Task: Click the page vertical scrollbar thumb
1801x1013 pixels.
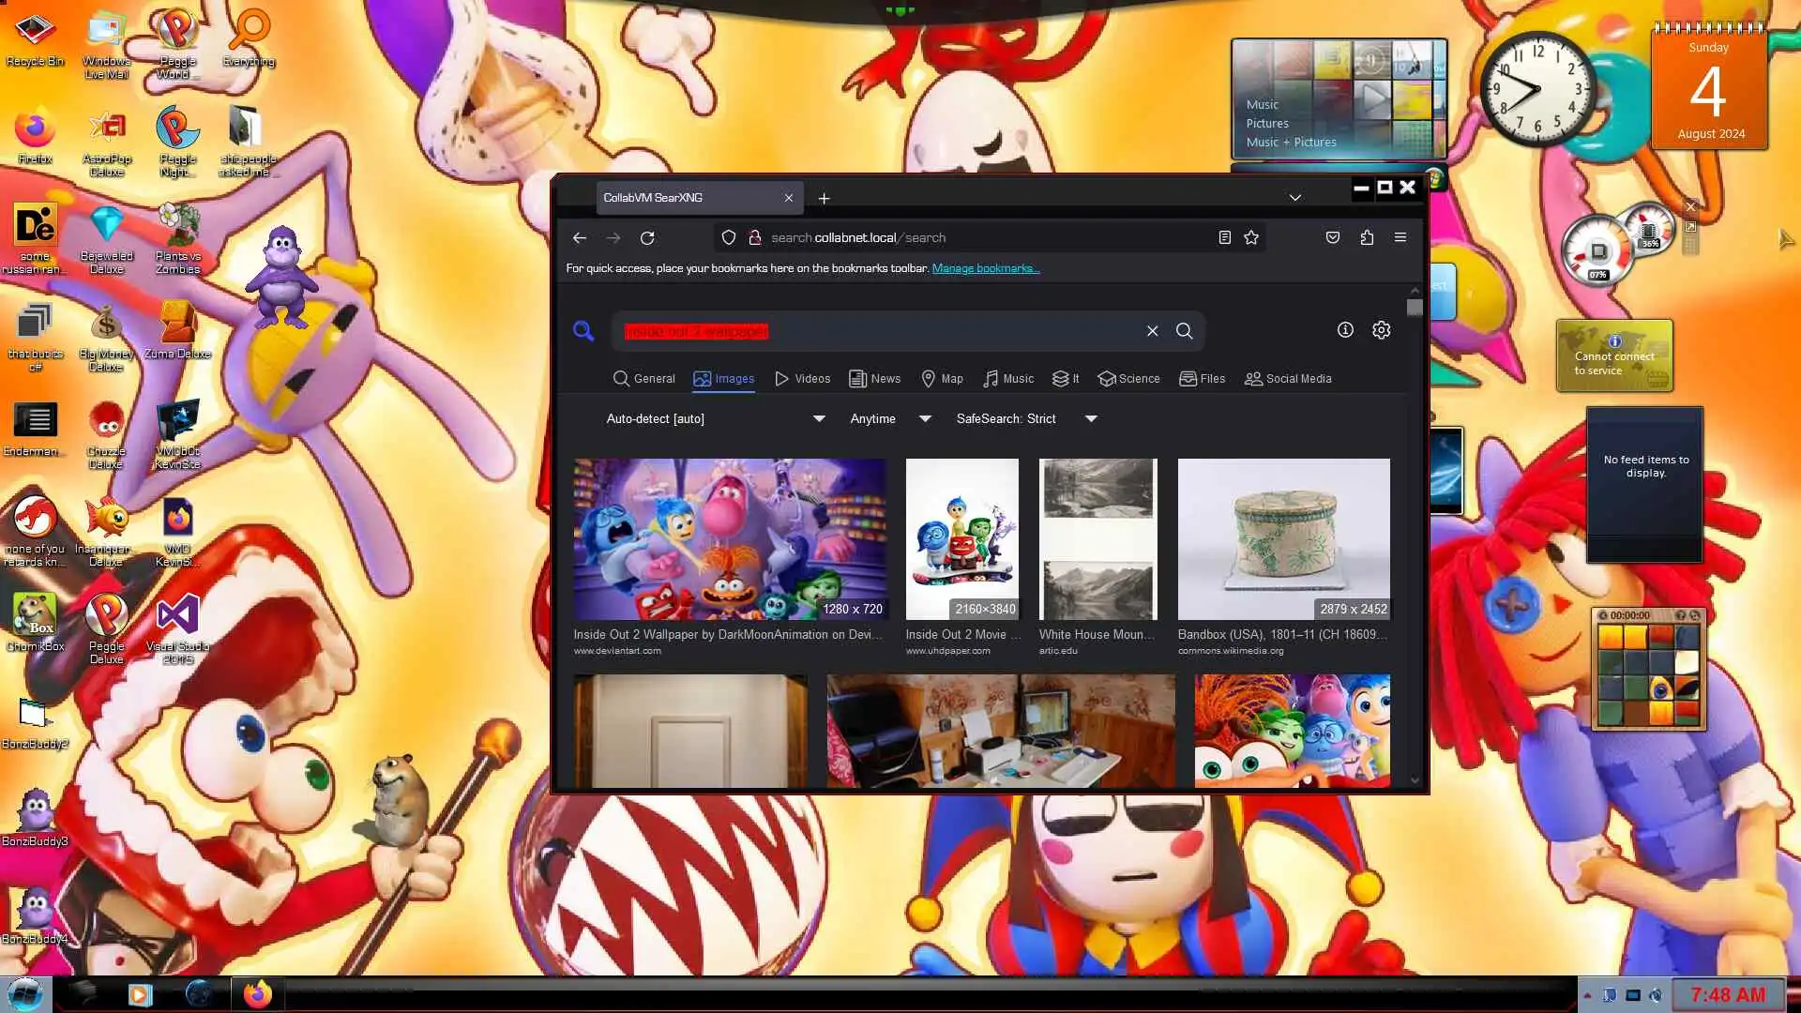Action: (x=1415, y=308)
